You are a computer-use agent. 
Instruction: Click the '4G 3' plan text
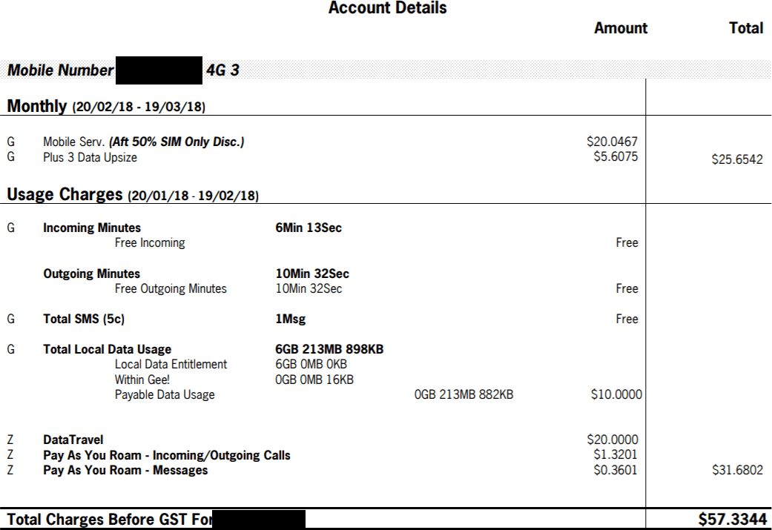tap(222, 70)
